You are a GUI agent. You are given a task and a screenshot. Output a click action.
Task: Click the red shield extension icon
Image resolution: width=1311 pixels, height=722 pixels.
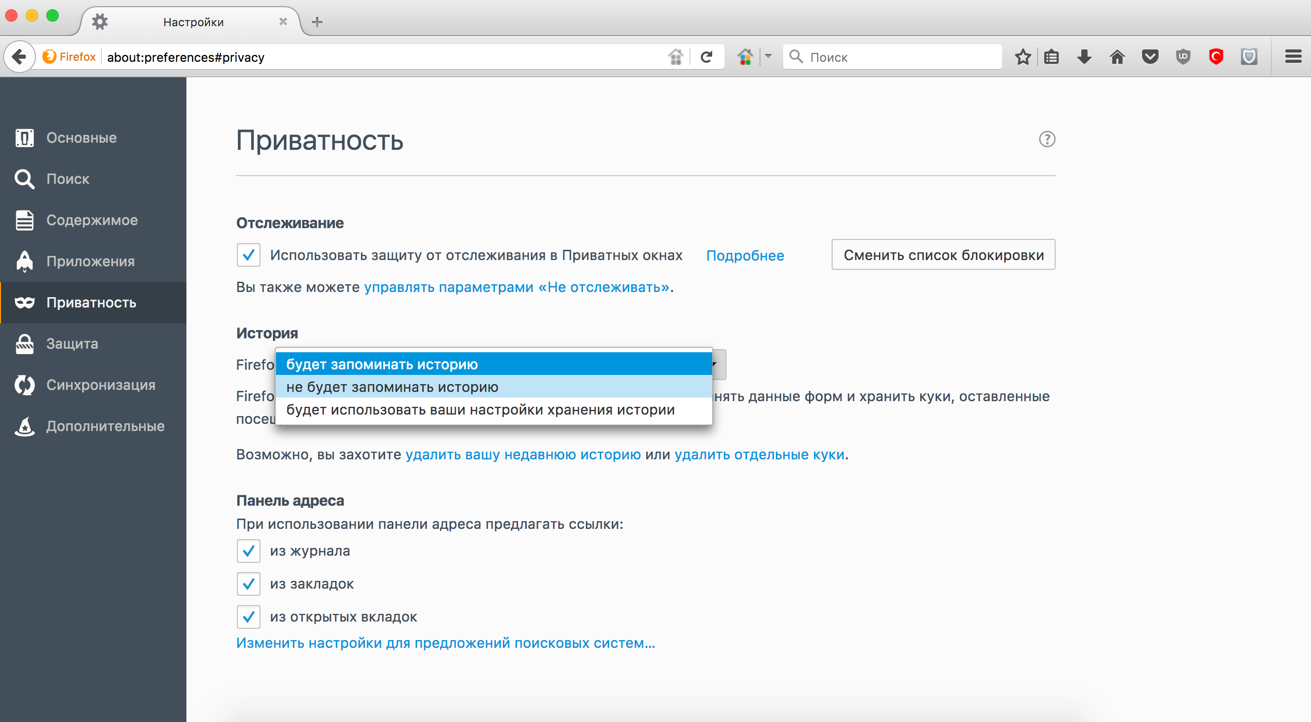pos(1216,57)
